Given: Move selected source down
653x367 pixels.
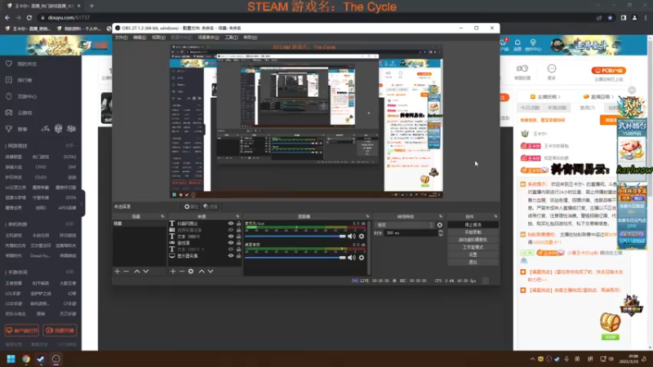Looking at the screenshot, I should [211, 272].
